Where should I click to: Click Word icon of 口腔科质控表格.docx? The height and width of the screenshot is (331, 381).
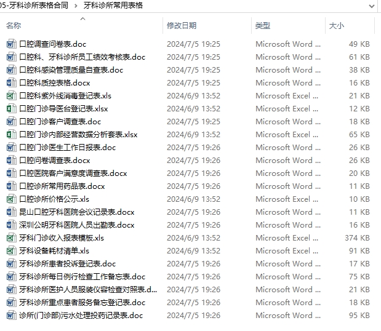pos(11,83)
